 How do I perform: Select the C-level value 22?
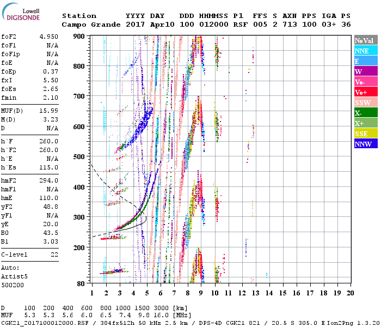53,255
